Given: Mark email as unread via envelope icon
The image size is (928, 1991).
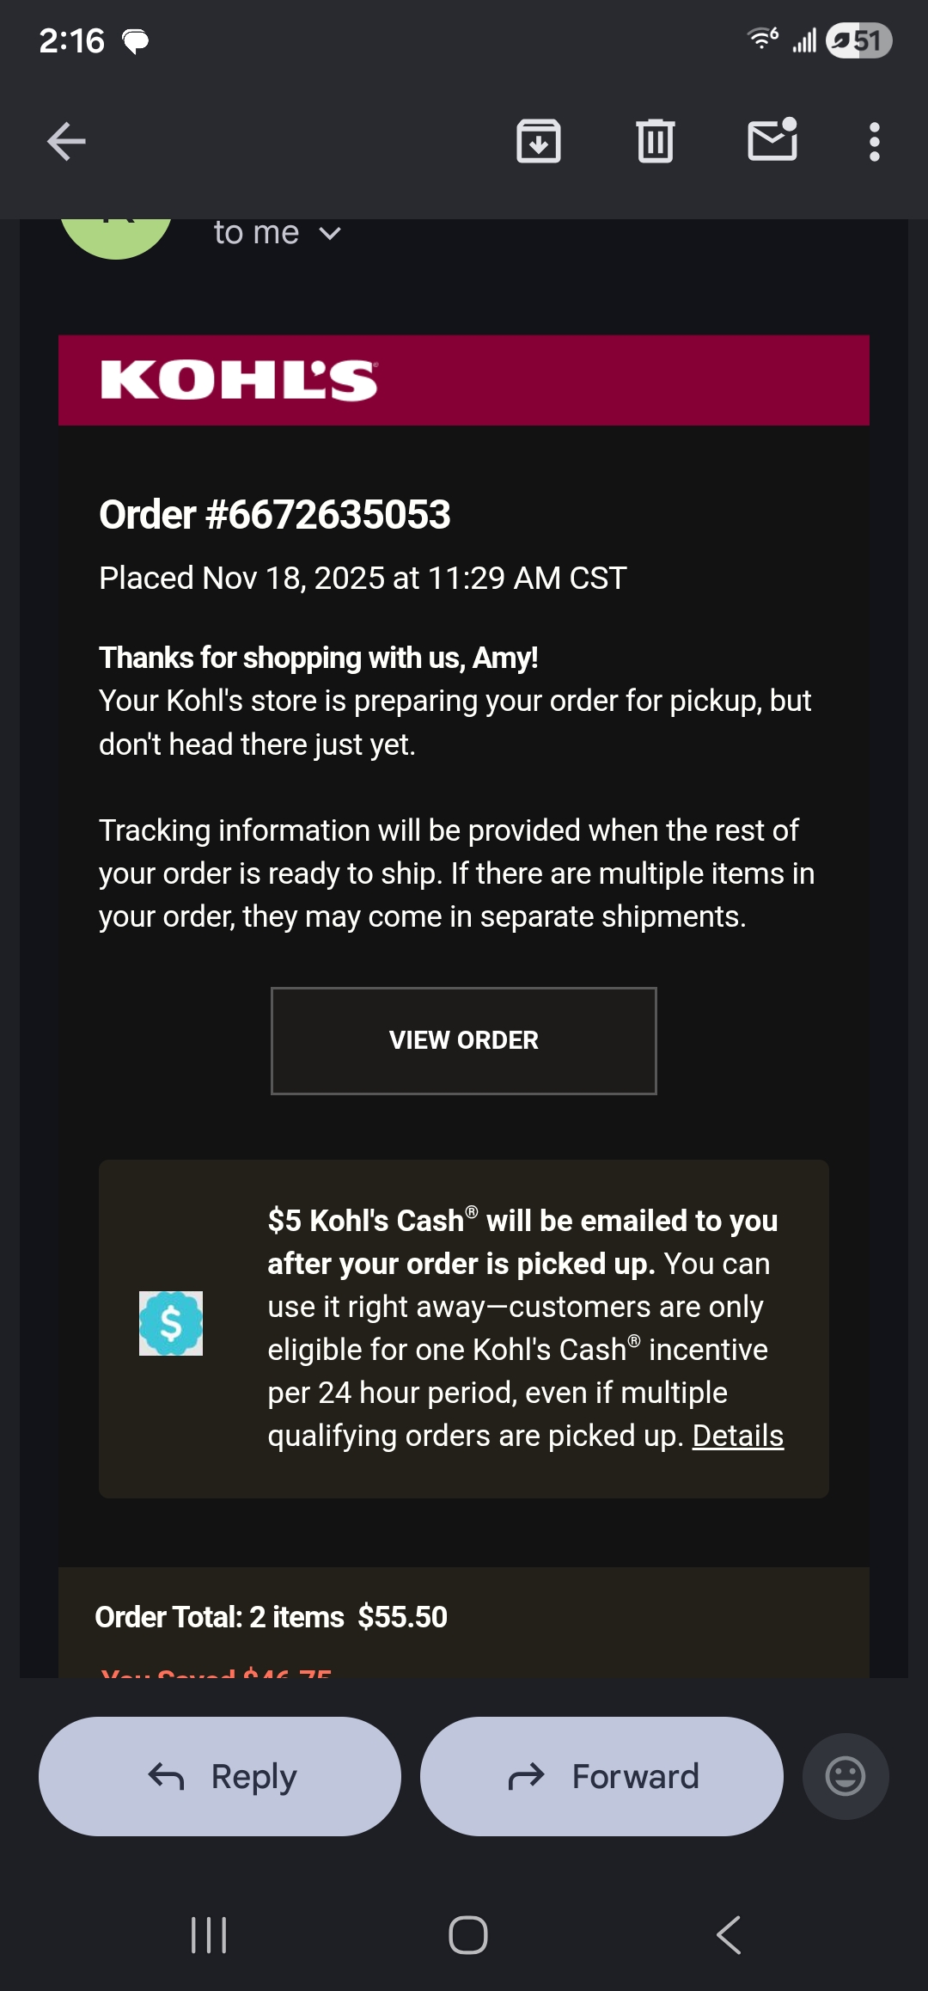Looking at the screenshot, I should pyautogui.click(x=772, y=140).
